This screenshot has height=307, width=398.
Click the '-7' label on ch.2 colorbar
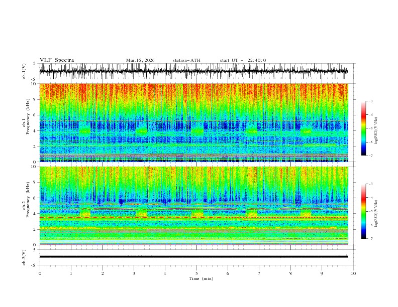(x=370, y=239)
